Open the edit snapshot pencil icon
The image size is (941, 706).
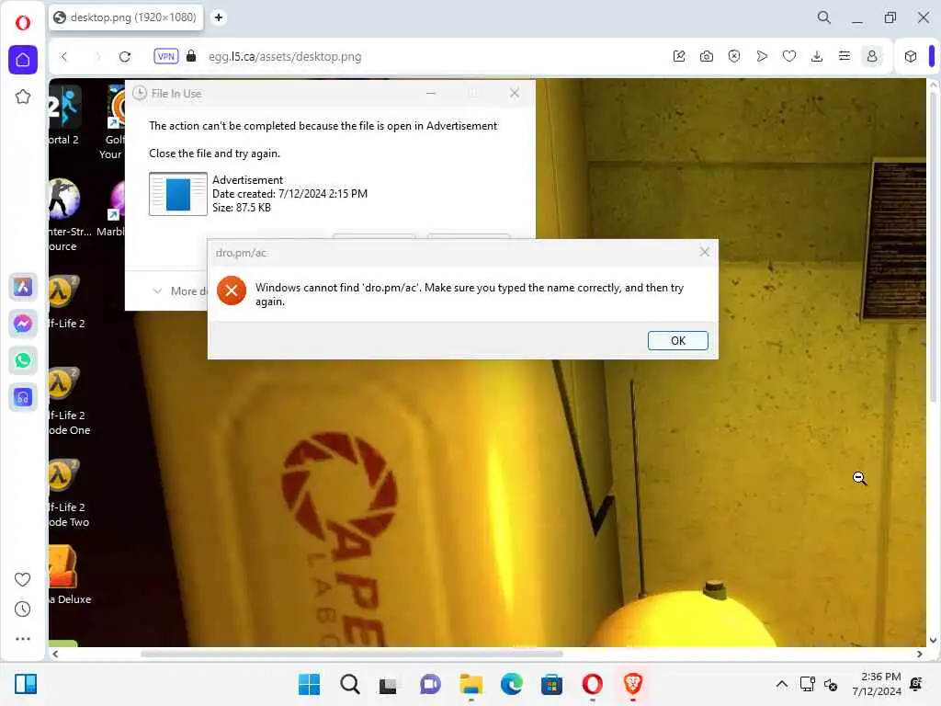tap(679, 56)
